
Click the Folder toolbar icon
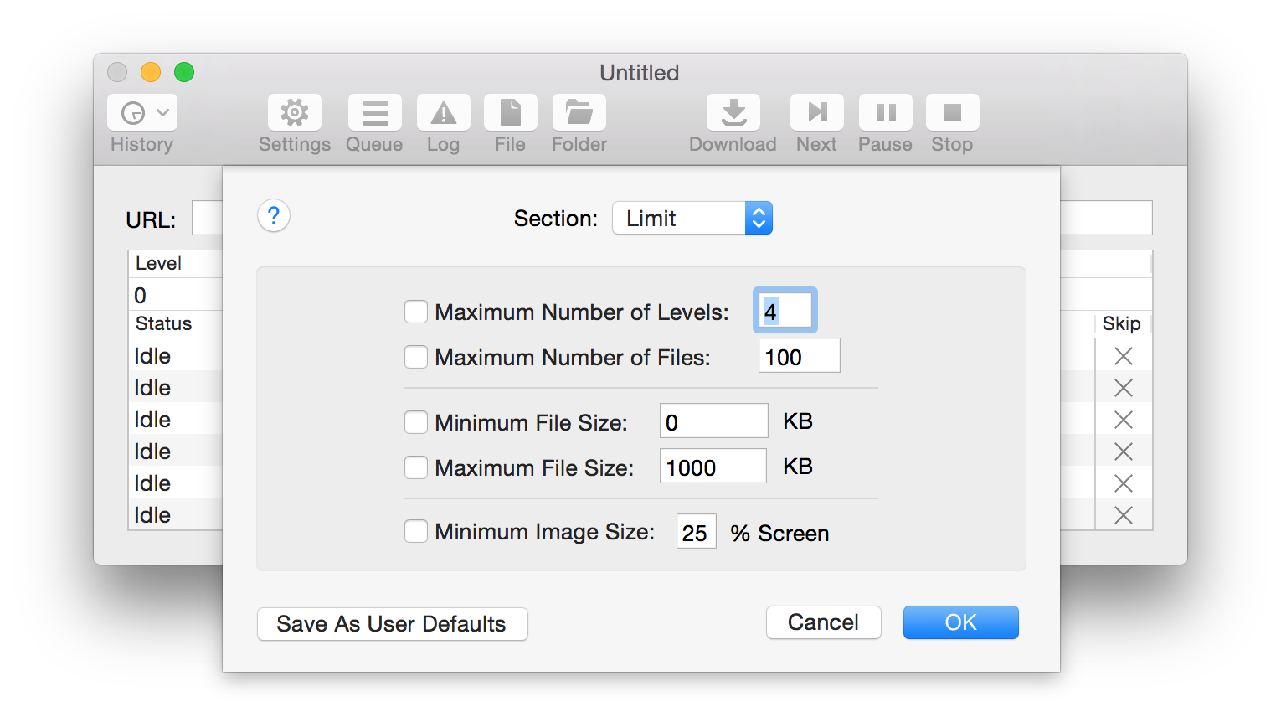(579, 113)
